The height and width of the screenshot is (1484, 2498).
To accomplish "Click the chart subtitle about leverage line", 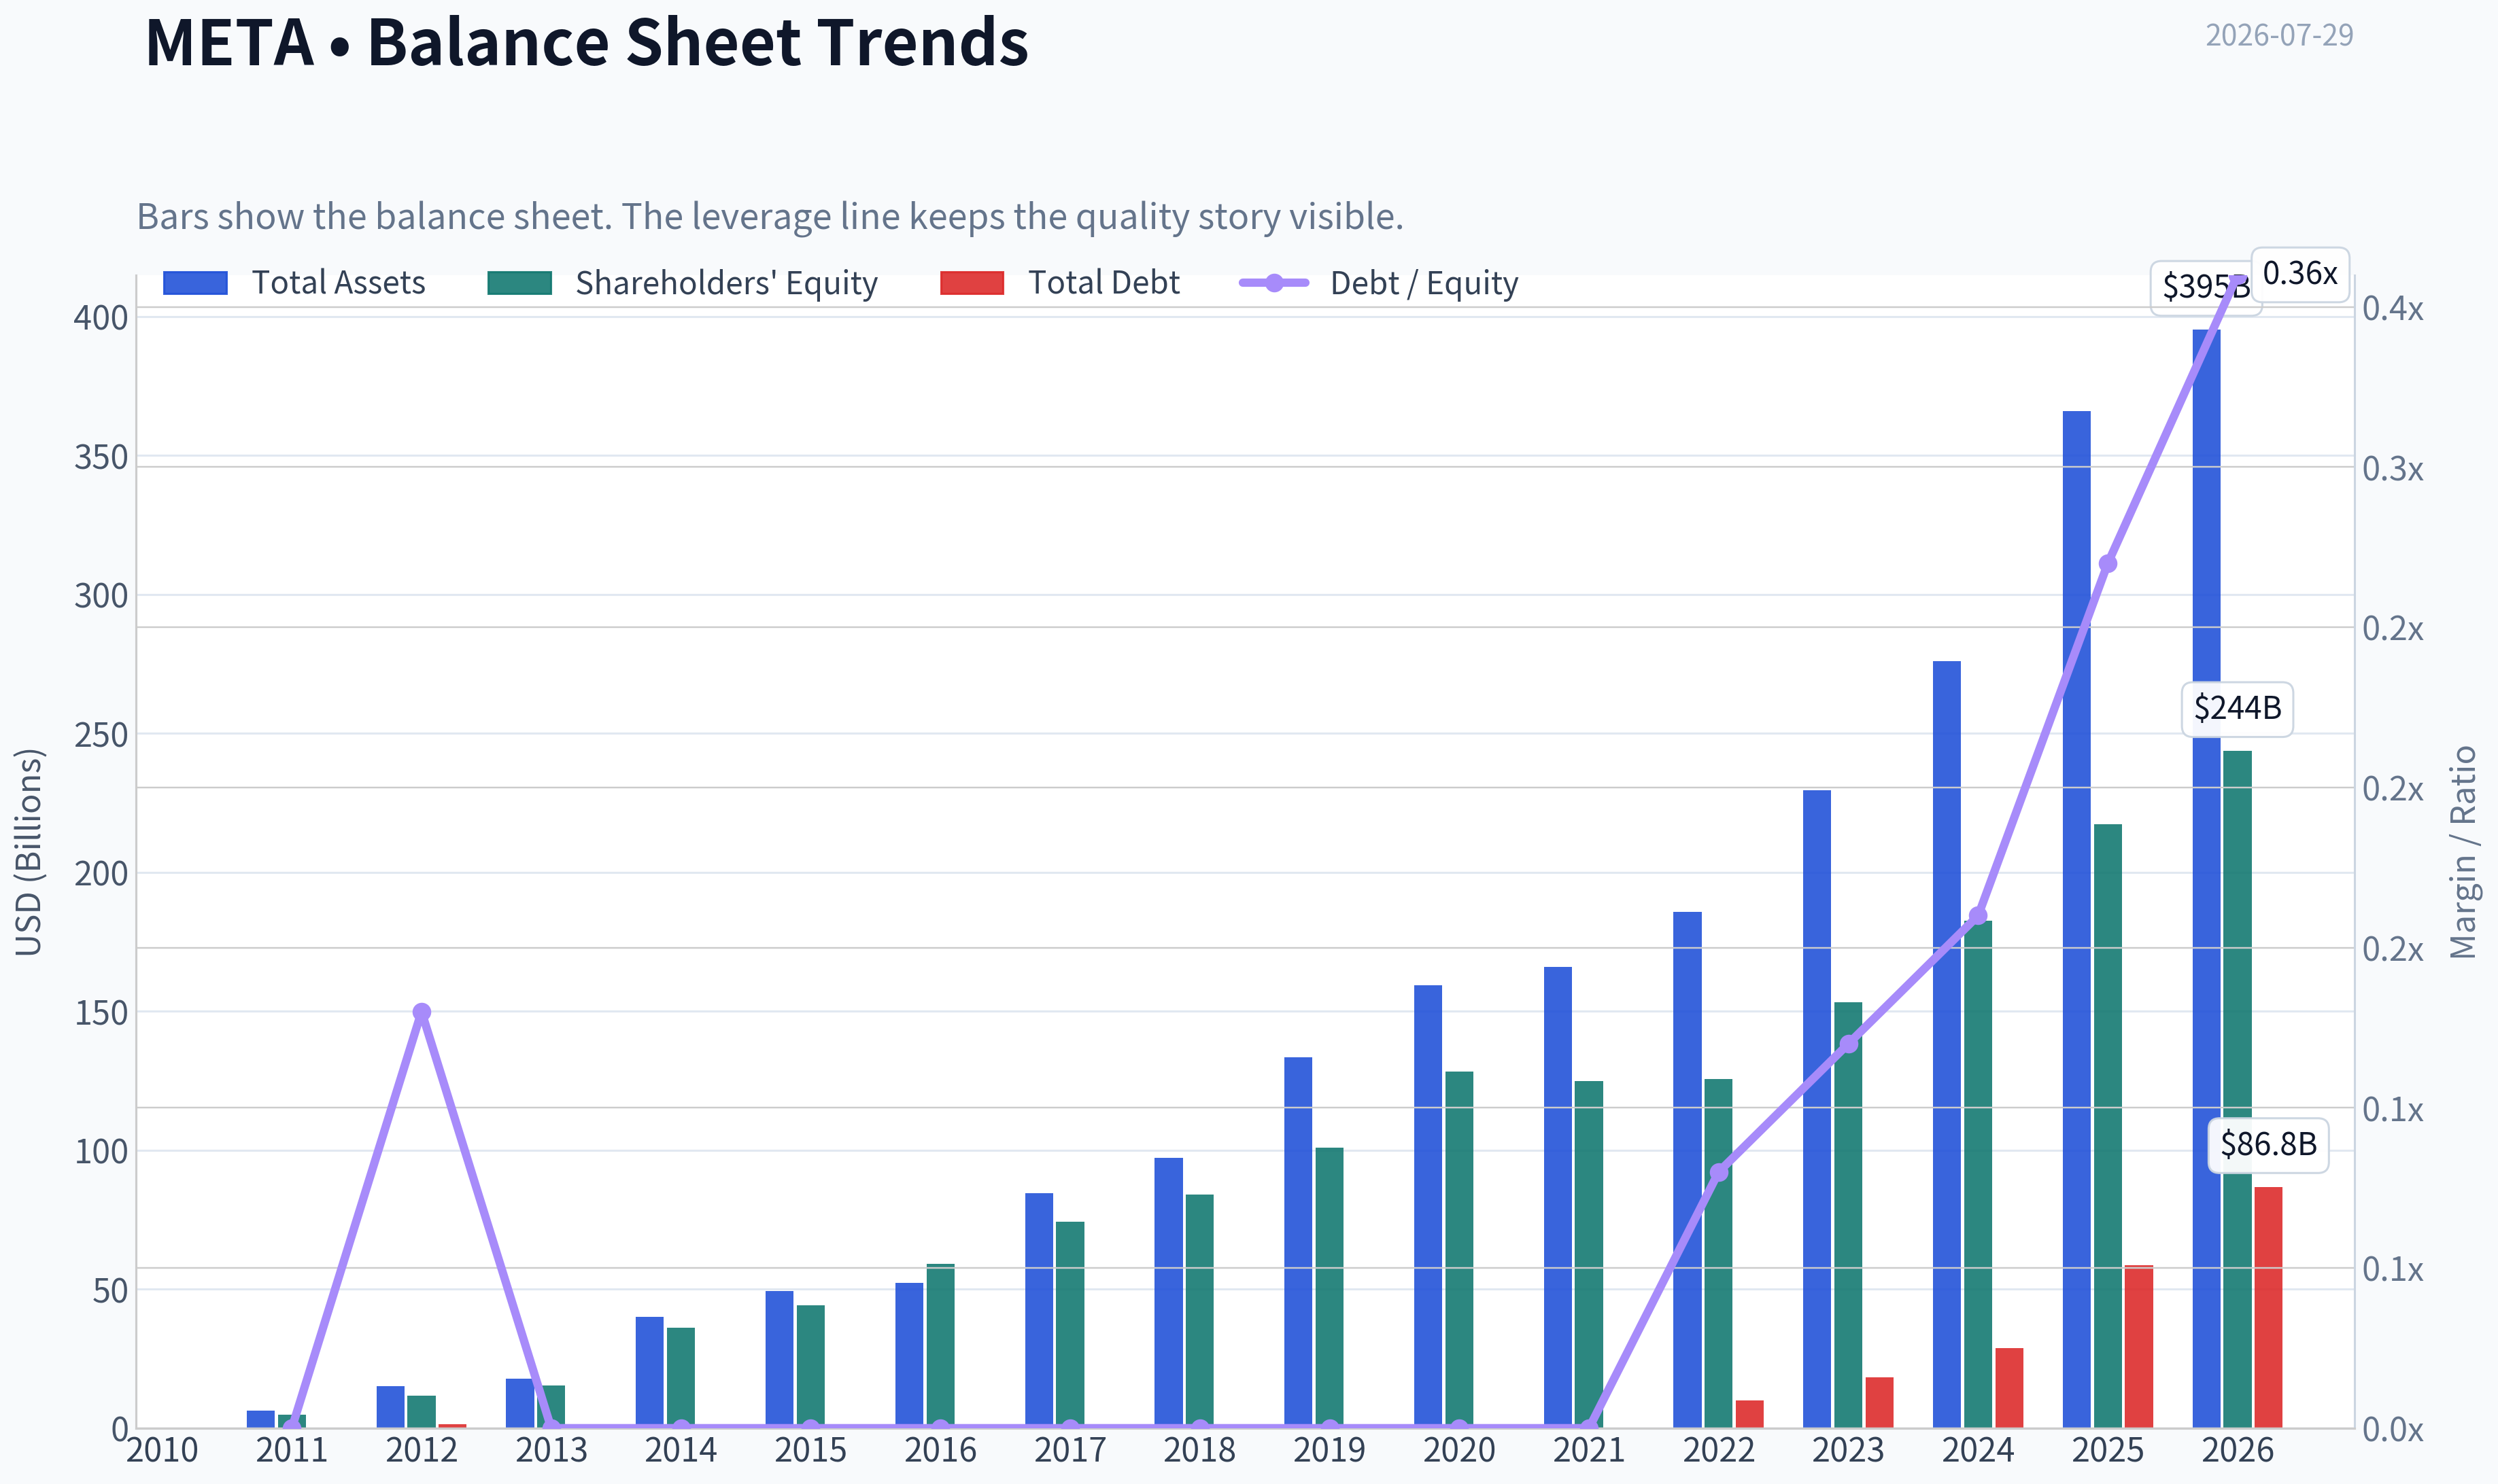I will click(770, 216).
